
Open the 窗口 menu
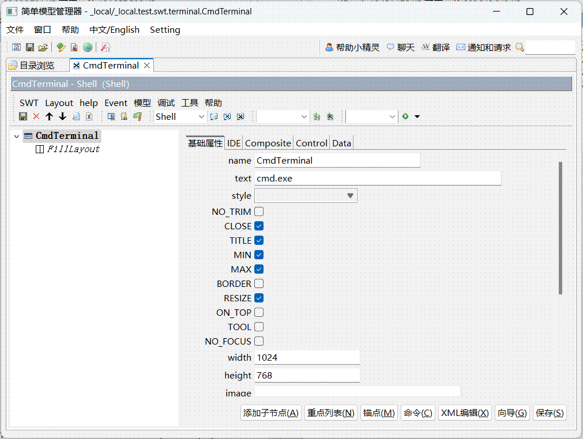tap(43, 30)
